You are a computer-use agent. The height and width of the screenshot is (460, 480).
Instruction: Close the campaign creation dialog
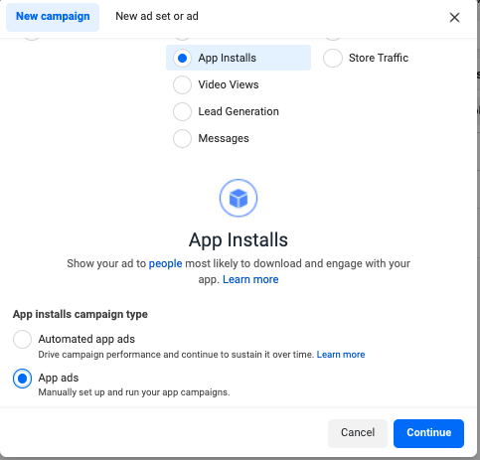click(454, 17)
